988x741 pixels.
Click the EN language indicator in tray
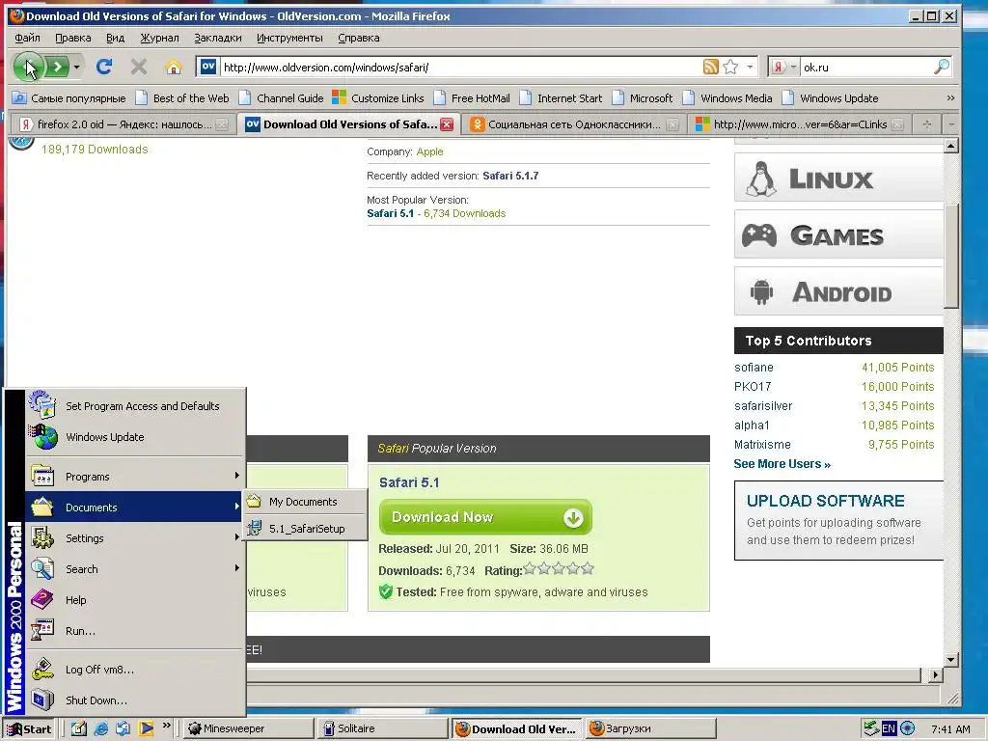pyautogui.click(x=889, y=728)
